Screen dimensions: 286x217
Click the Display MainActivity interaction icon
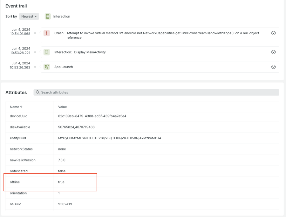(47, 52)
